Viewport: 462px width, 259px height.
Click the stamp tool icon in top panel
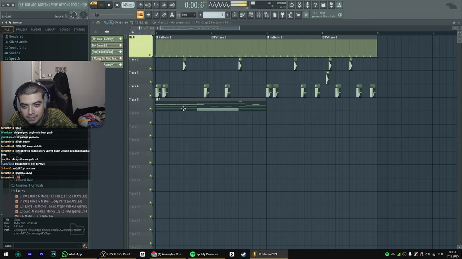(x=172, y=15)
